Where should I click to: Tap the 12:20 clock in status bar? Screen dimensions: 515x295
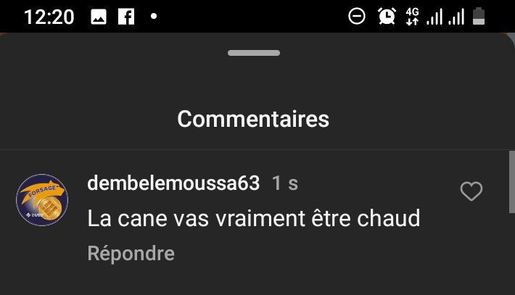pos(49,17)
